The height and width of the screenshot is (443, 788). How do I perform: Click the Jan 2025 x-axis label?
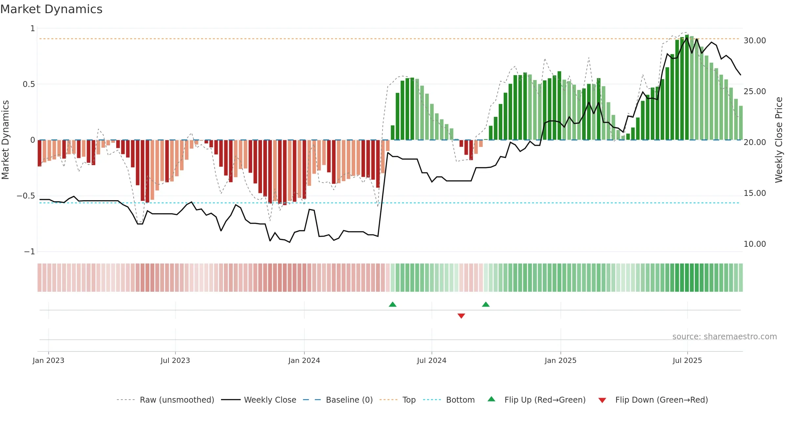[x=561, y=360]
